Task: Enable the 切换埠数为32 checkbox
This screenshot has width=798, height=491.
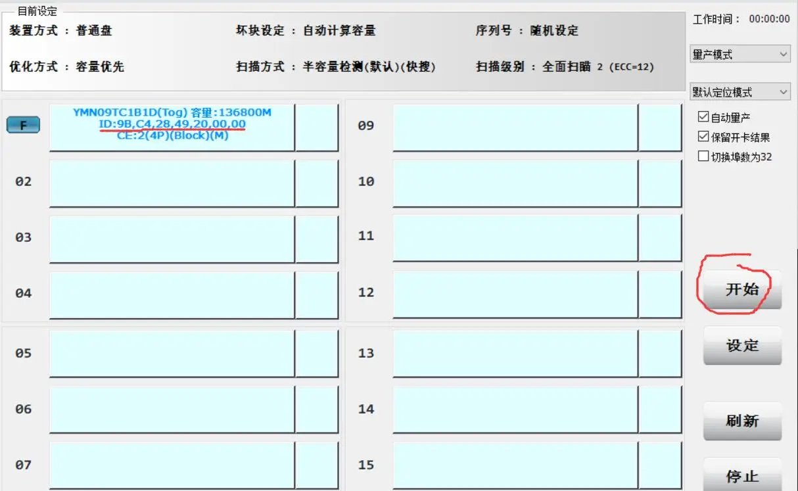Action: pos(704,156)
